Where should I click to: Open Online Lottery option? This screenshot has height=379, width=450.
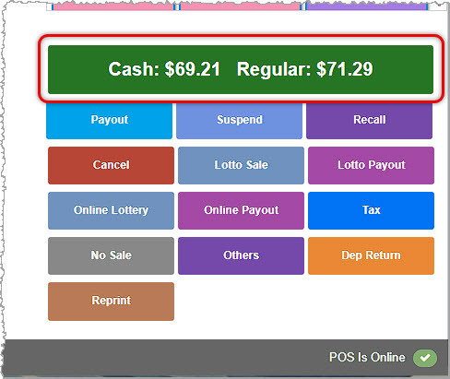click(x=111, y=210)
